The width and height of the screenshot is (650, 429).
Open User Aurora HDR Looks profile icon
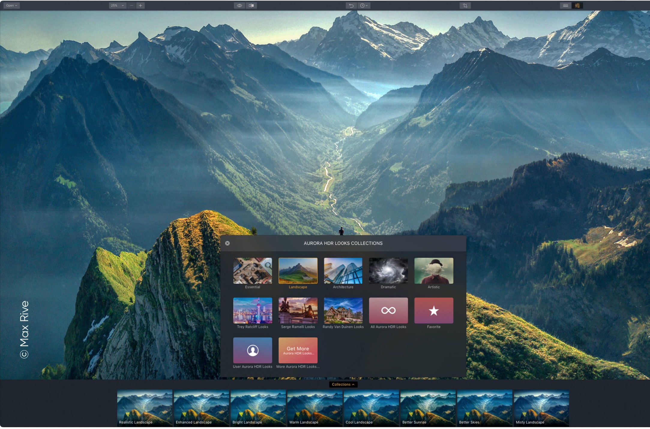[252, 350]
